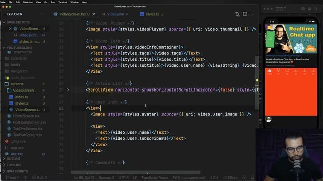Open Themed.tsx in Explorer tree

click(x=23, y=52)
